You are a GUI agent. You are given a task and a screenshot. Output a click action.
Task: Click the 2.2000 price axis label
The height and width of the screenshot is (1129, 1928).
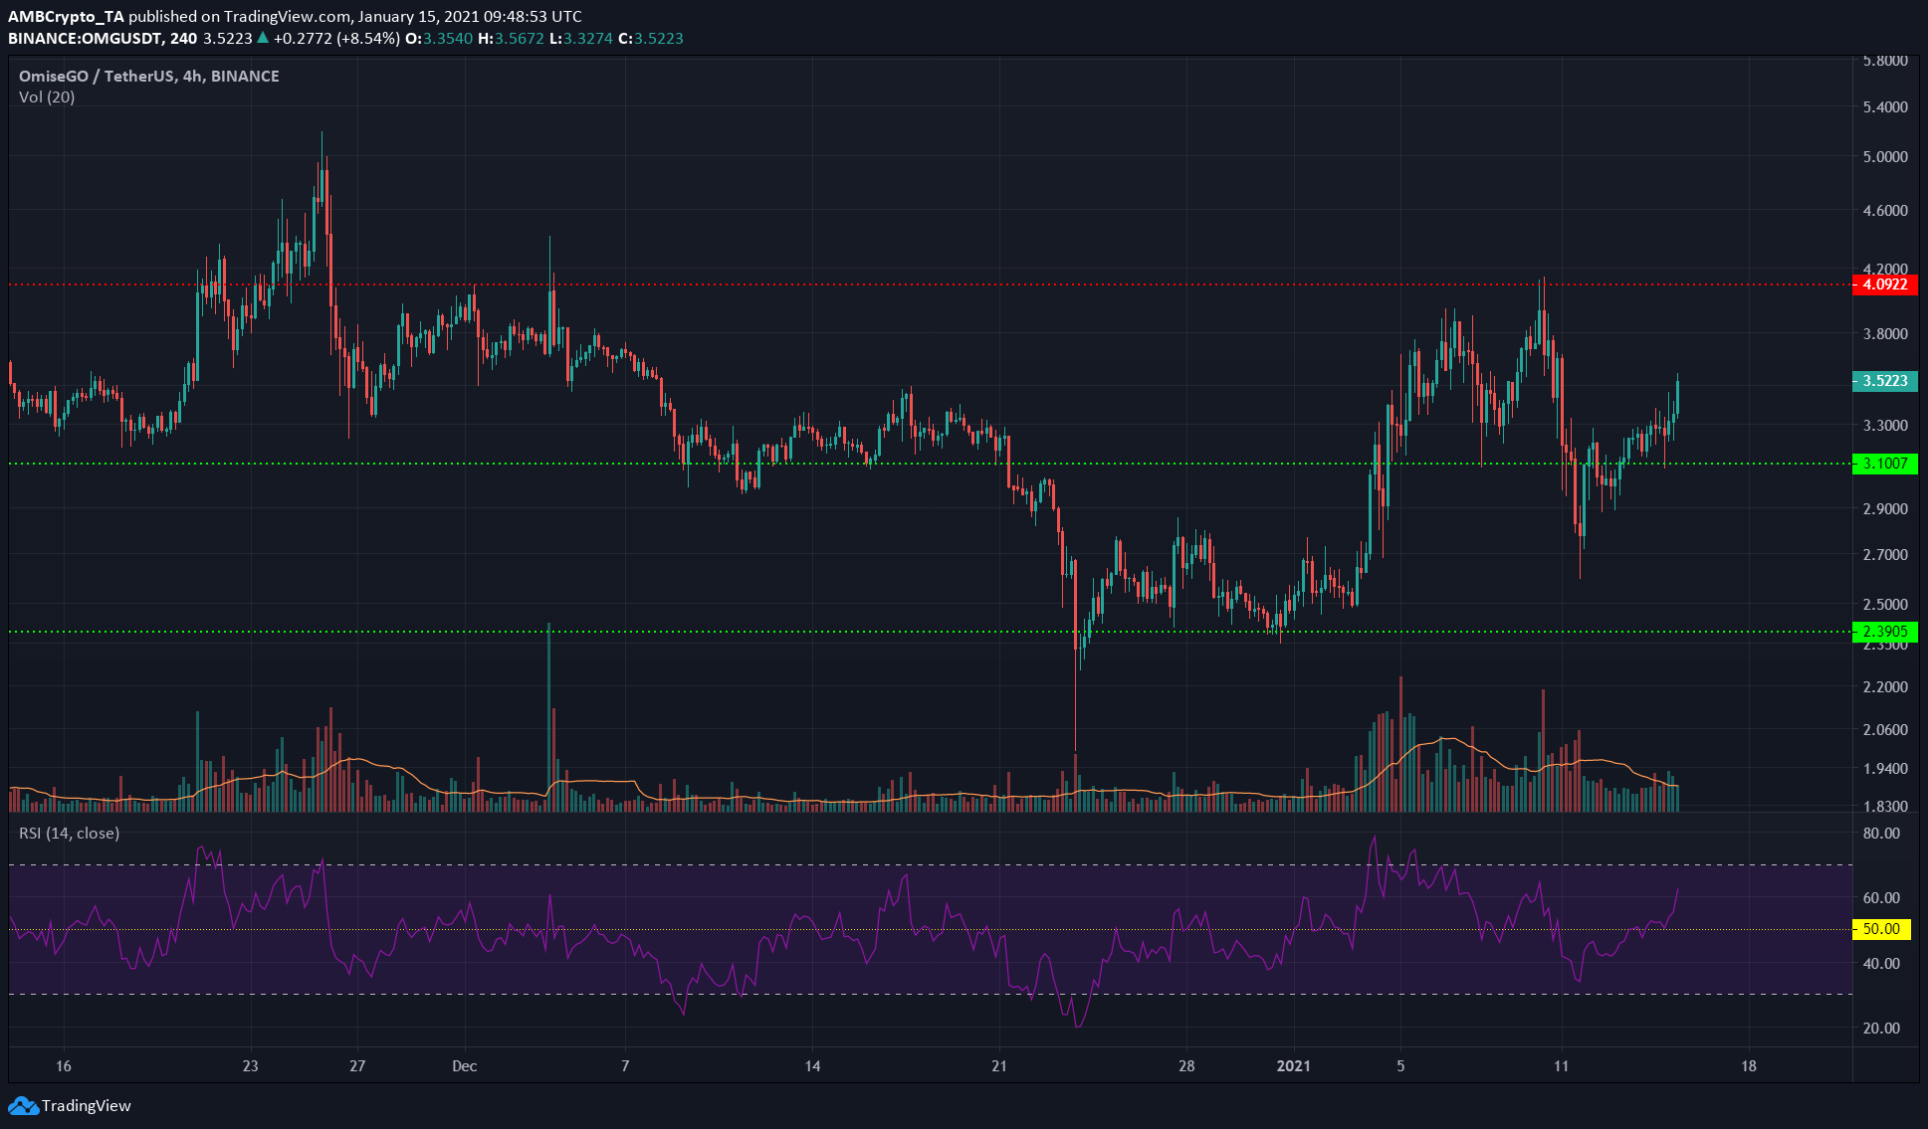1885,687
